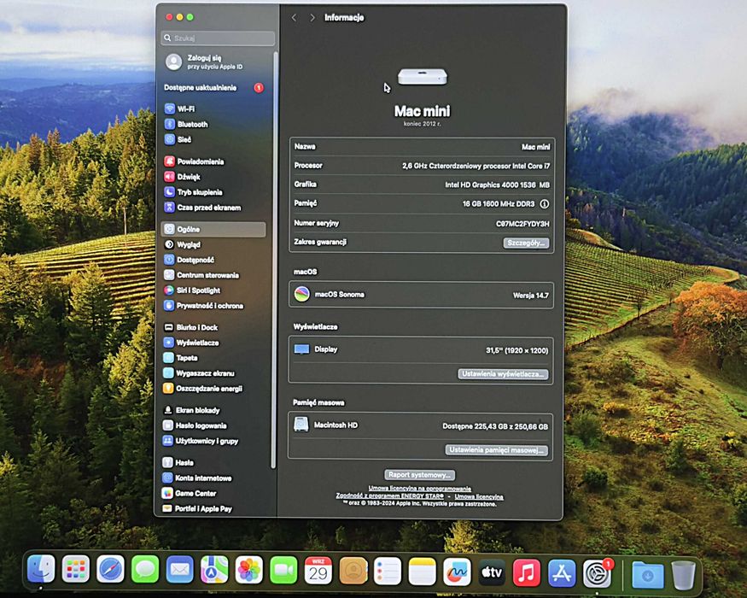Open Wi-Fi settings in sidebar
Image resolution: width=747 pixels, height=598 pixels.
tap(179, 108)
